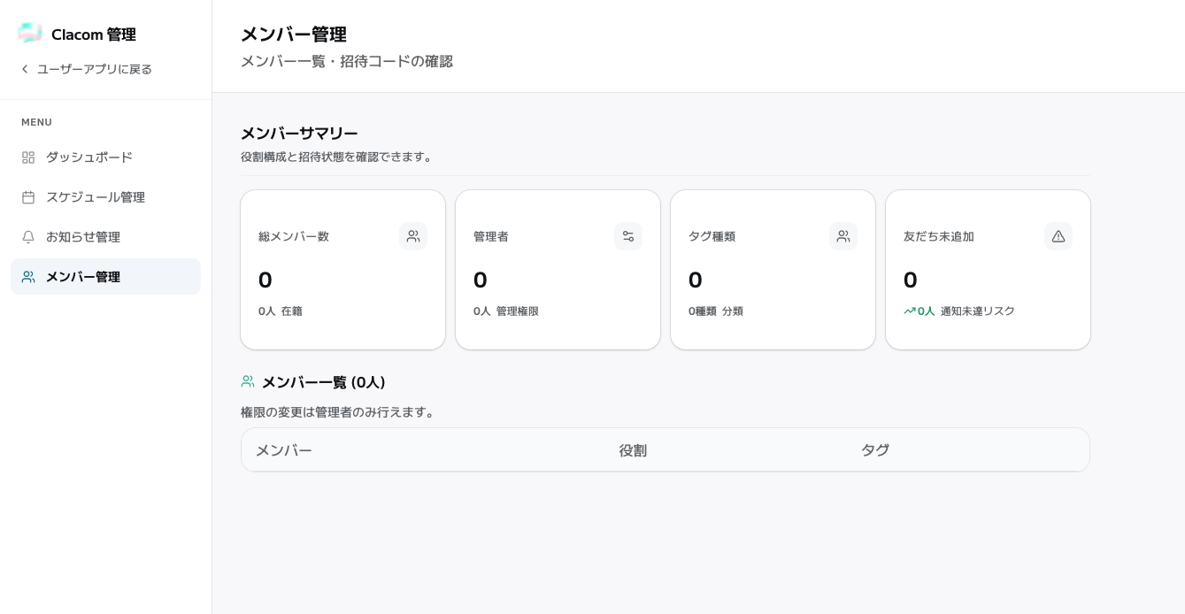Screen dimensions: 1185x614
Task: Click the trend arrow icon next to 0人
Action: click(x=909, y=311)
